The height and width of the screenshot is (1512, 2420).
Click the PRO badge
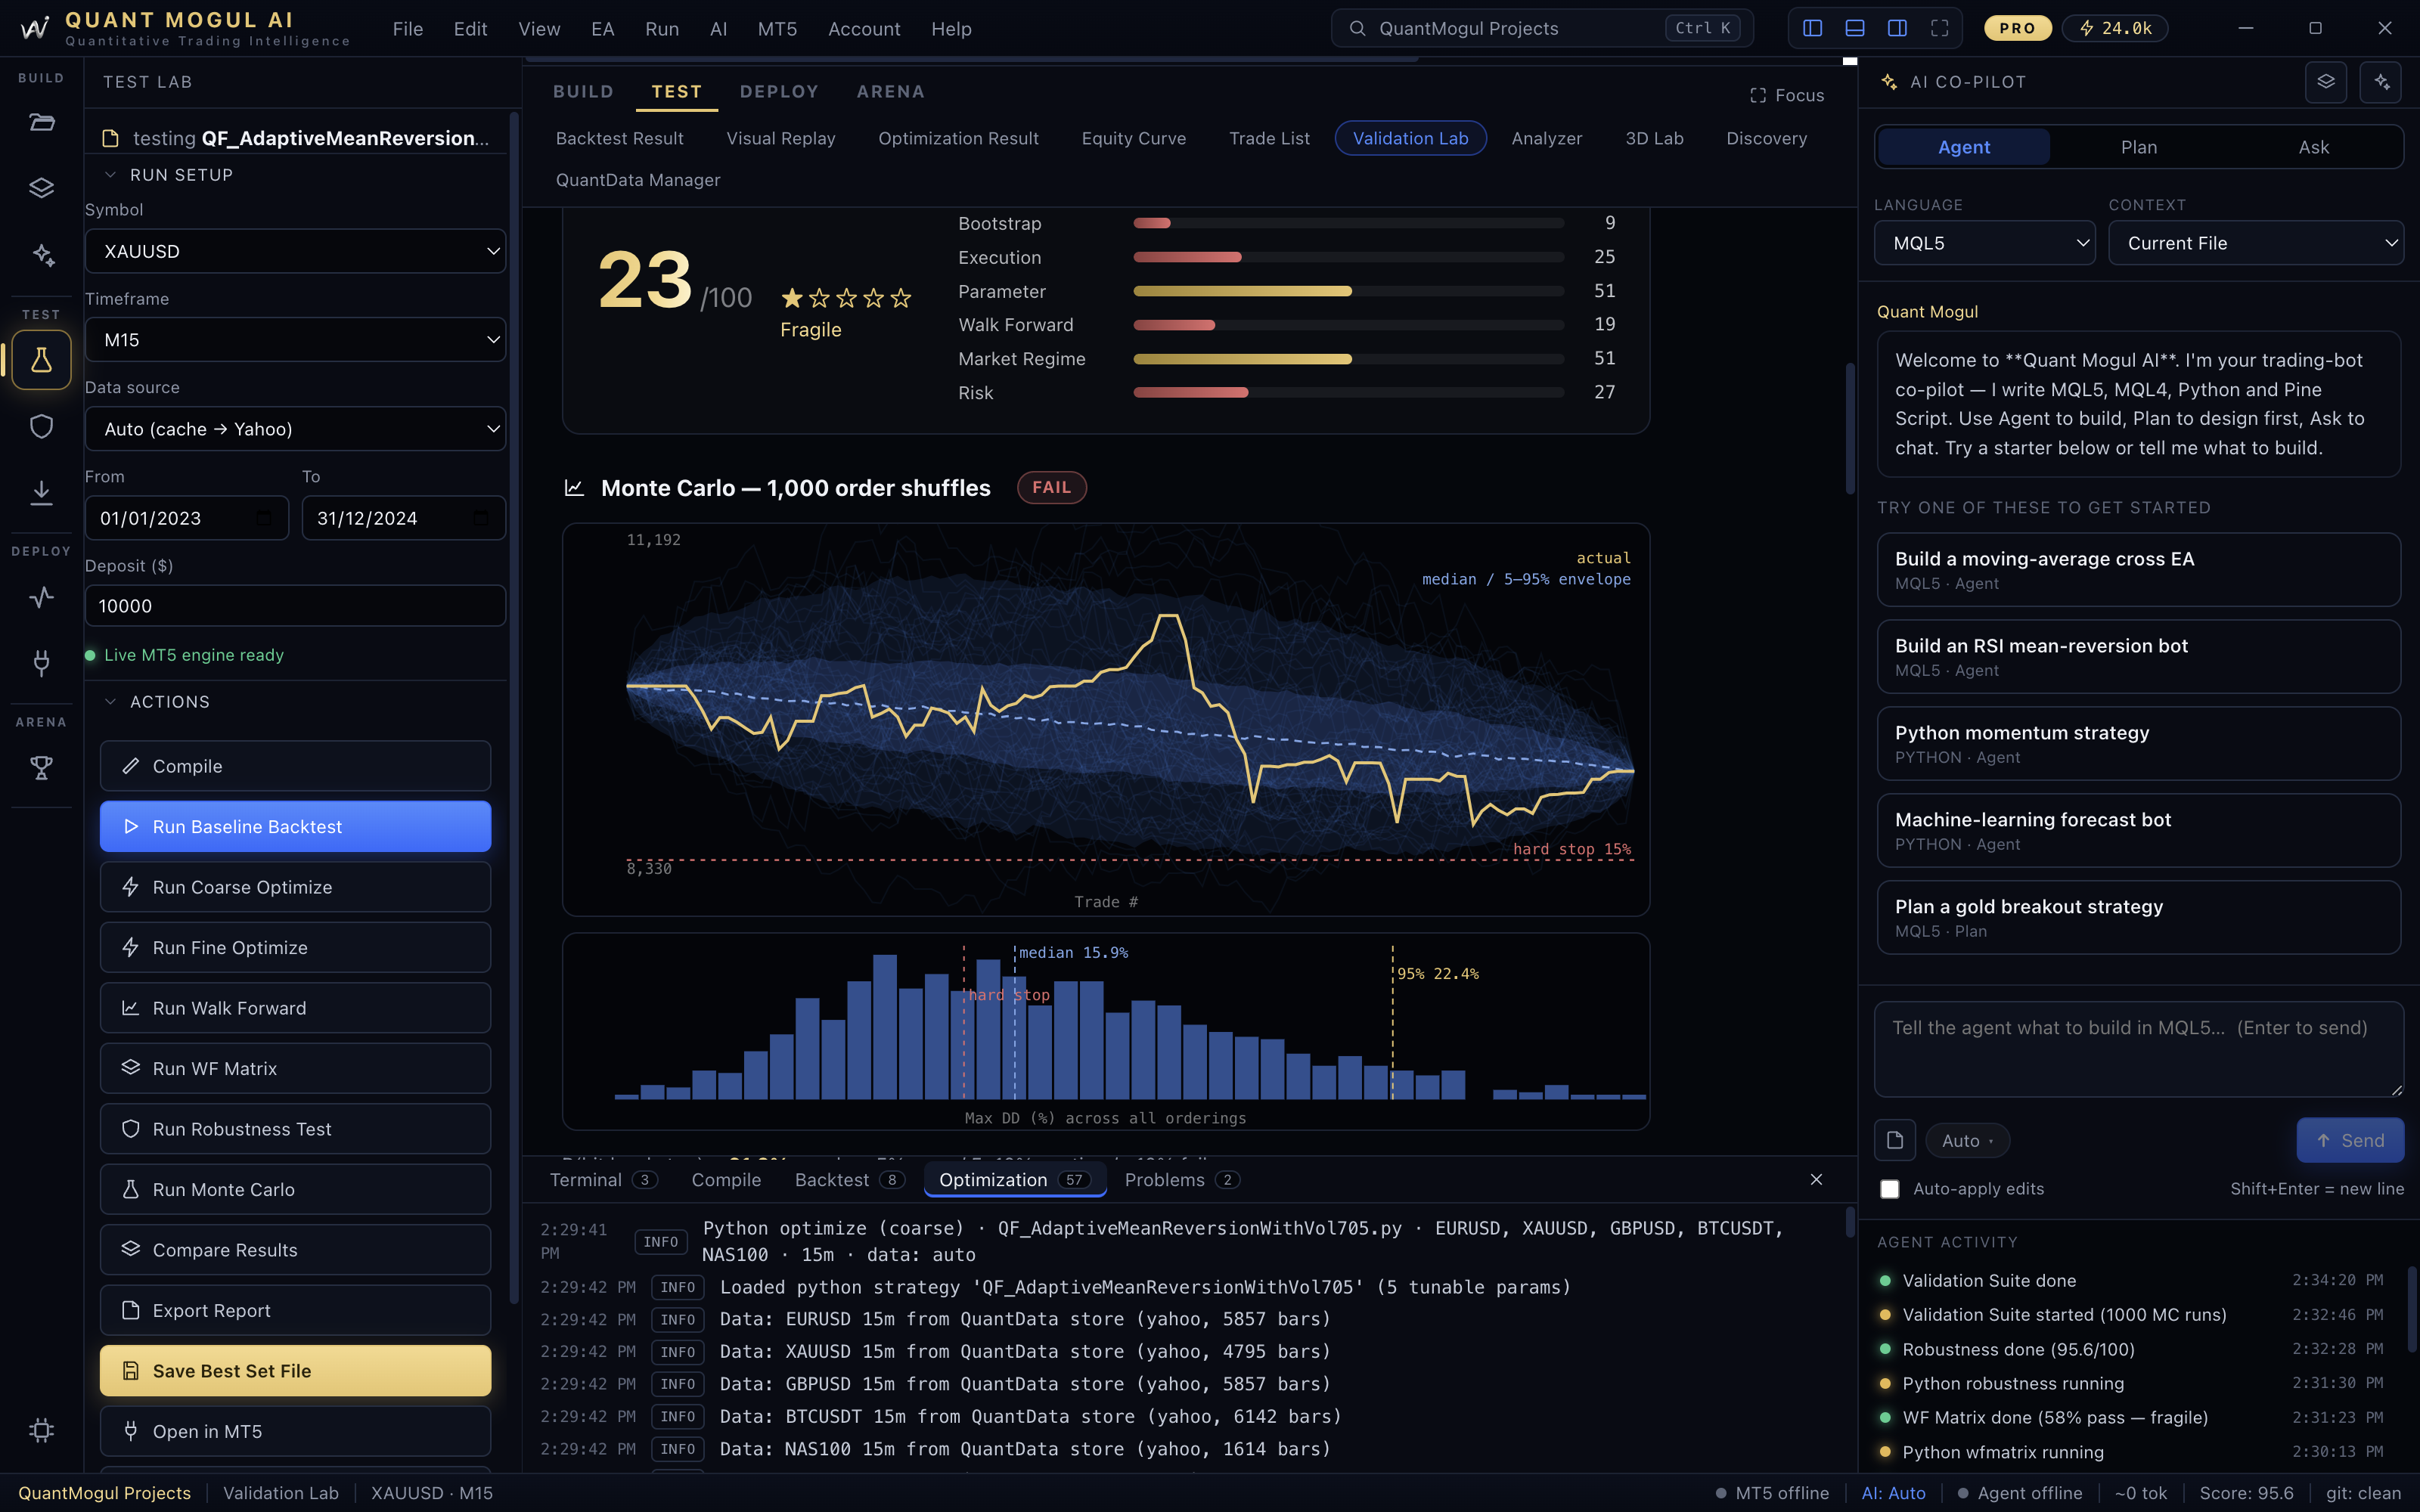2018,28
